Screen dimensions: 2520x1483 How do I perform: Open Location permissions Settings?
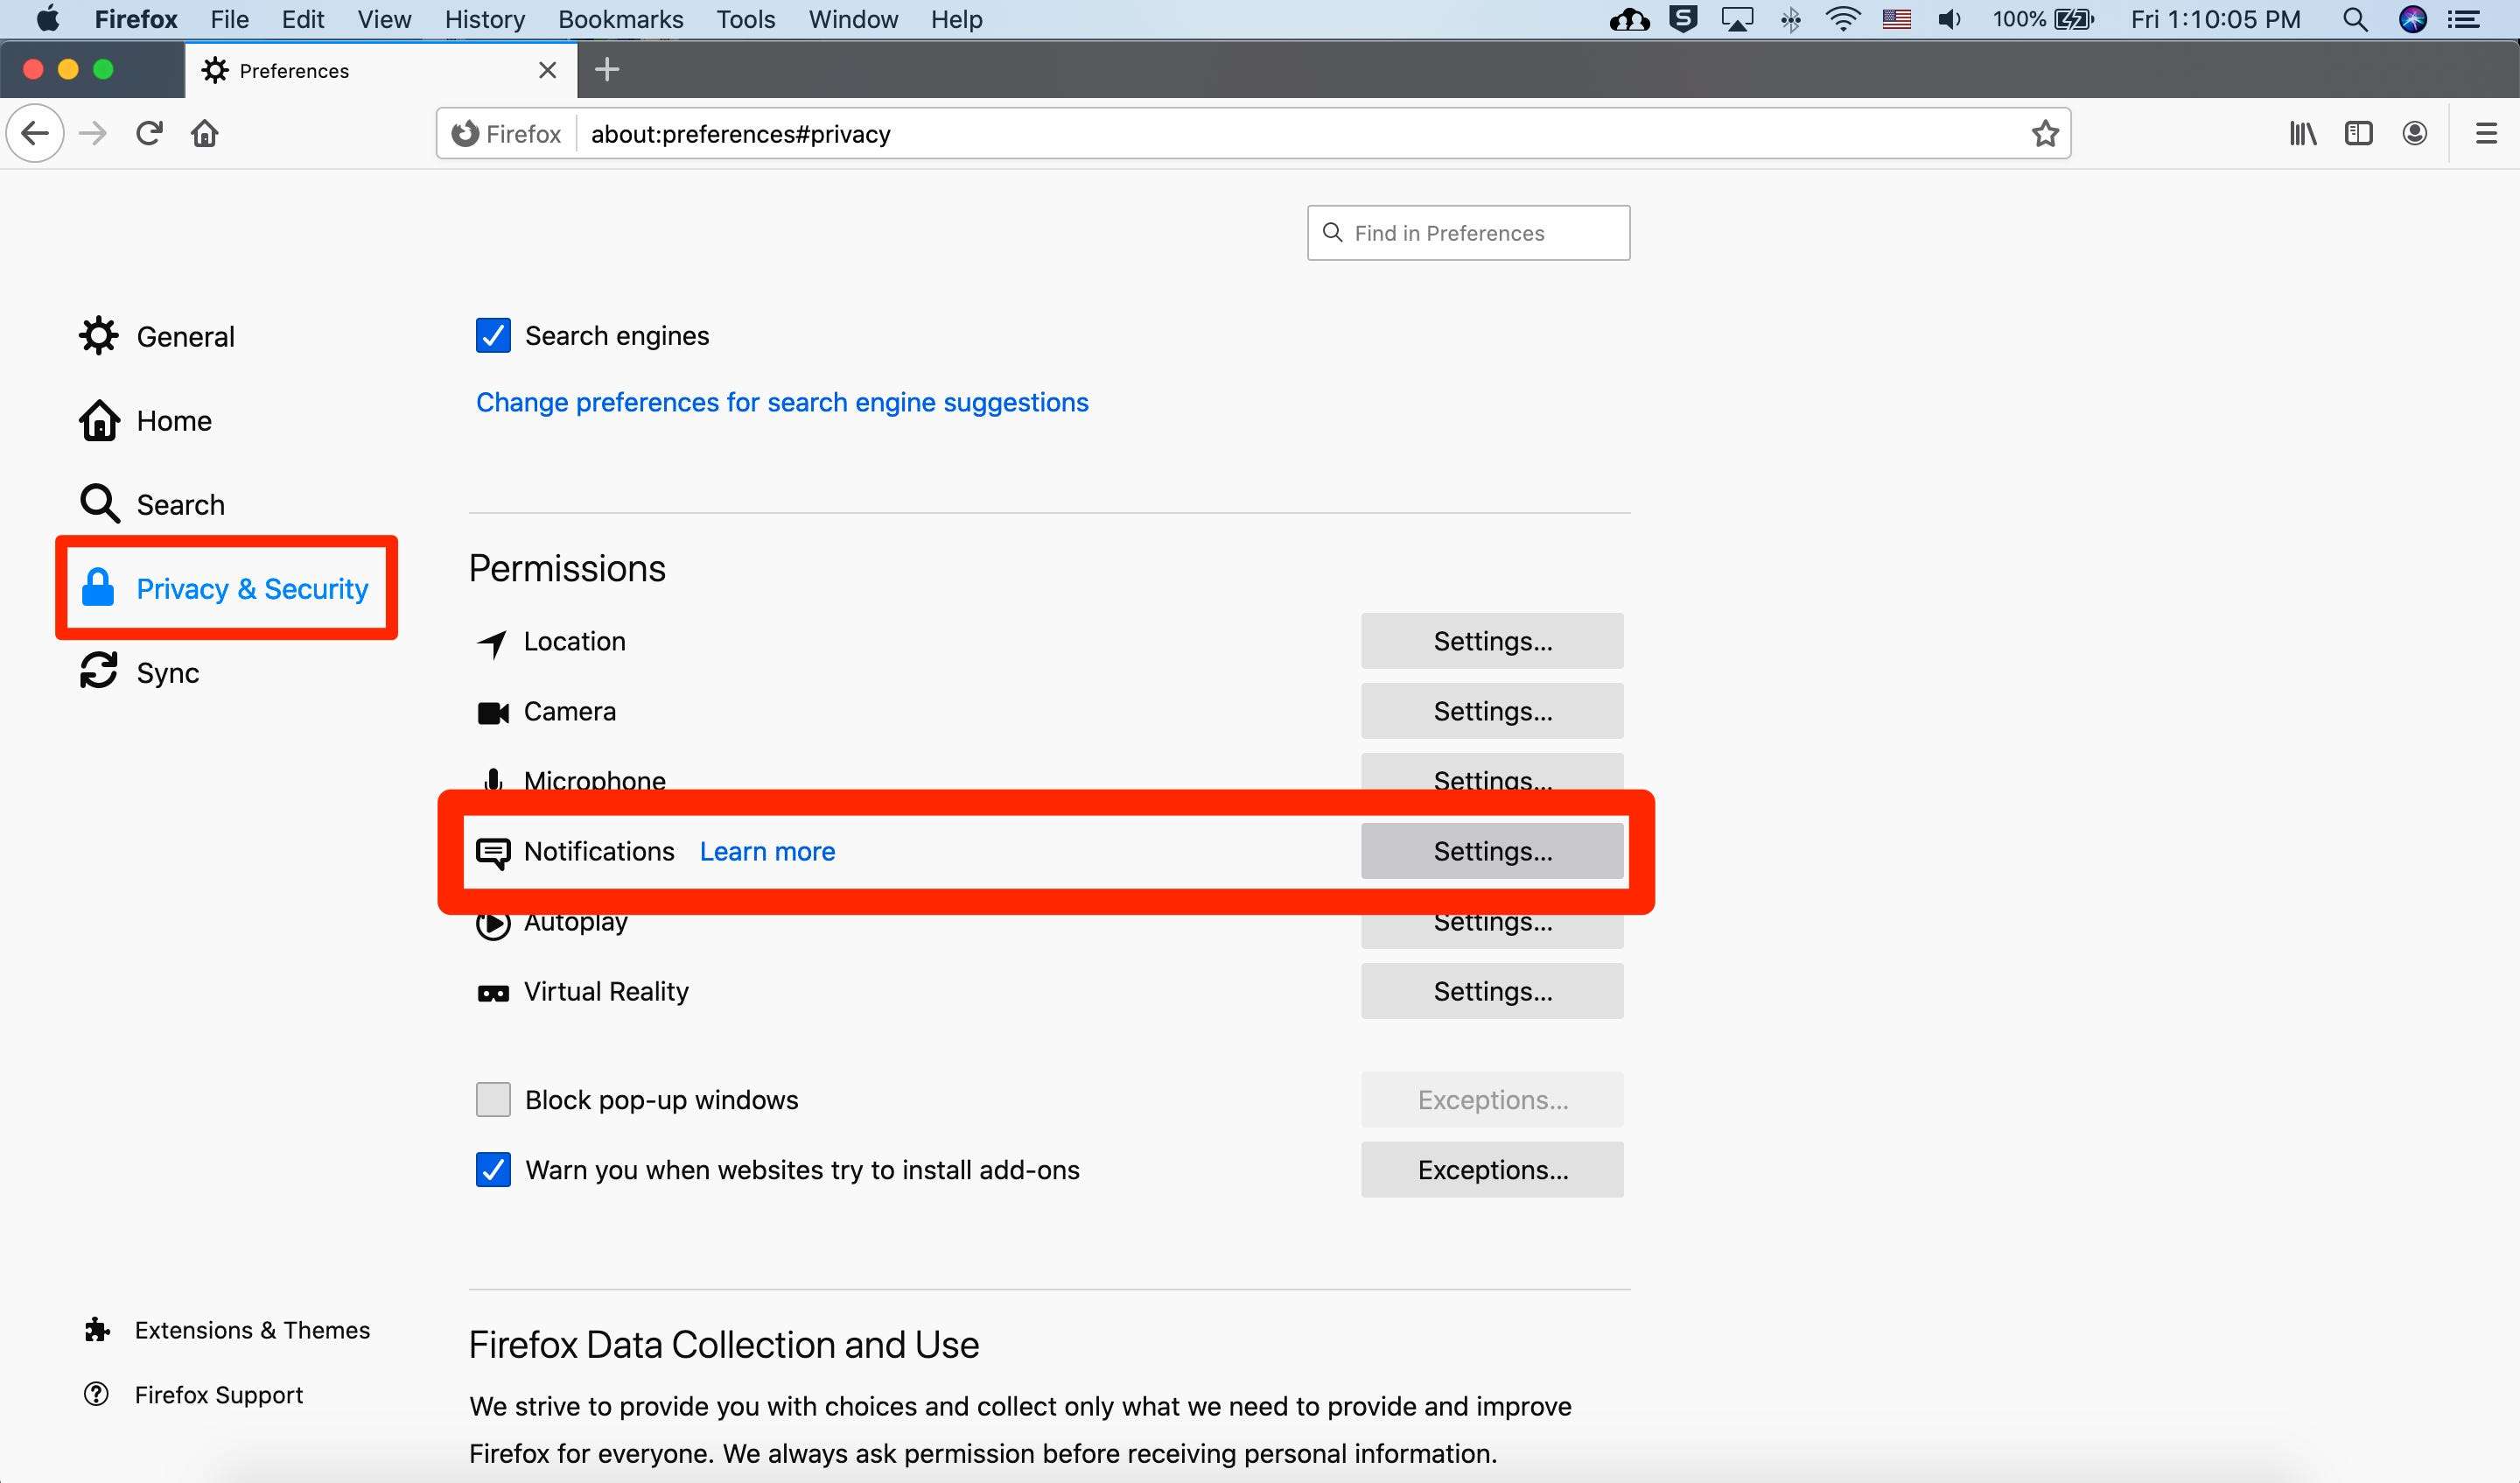1493,641
